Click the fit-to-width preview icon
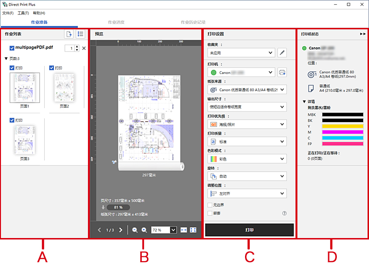Image resolution: width=369 pixels, height=264 pixels. [184, 230]
